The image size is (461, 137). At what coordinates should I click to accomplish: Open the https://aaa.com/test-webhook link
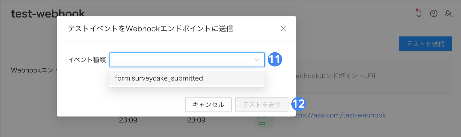[338, 115]
